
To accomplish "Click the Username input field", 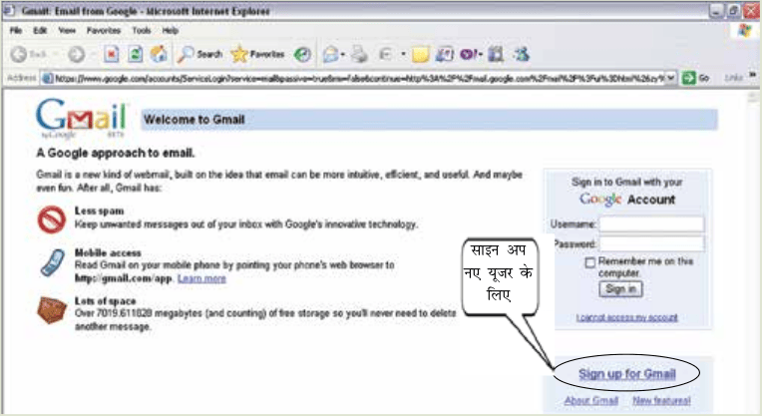I will point(651,224).
